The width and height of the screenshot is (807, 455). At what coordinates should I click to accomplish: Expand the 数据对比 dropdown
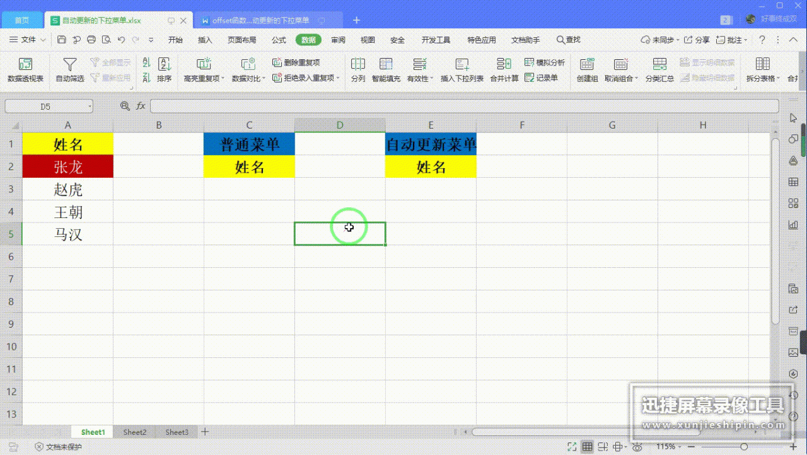pyautogui.click(x=265, y=79)
